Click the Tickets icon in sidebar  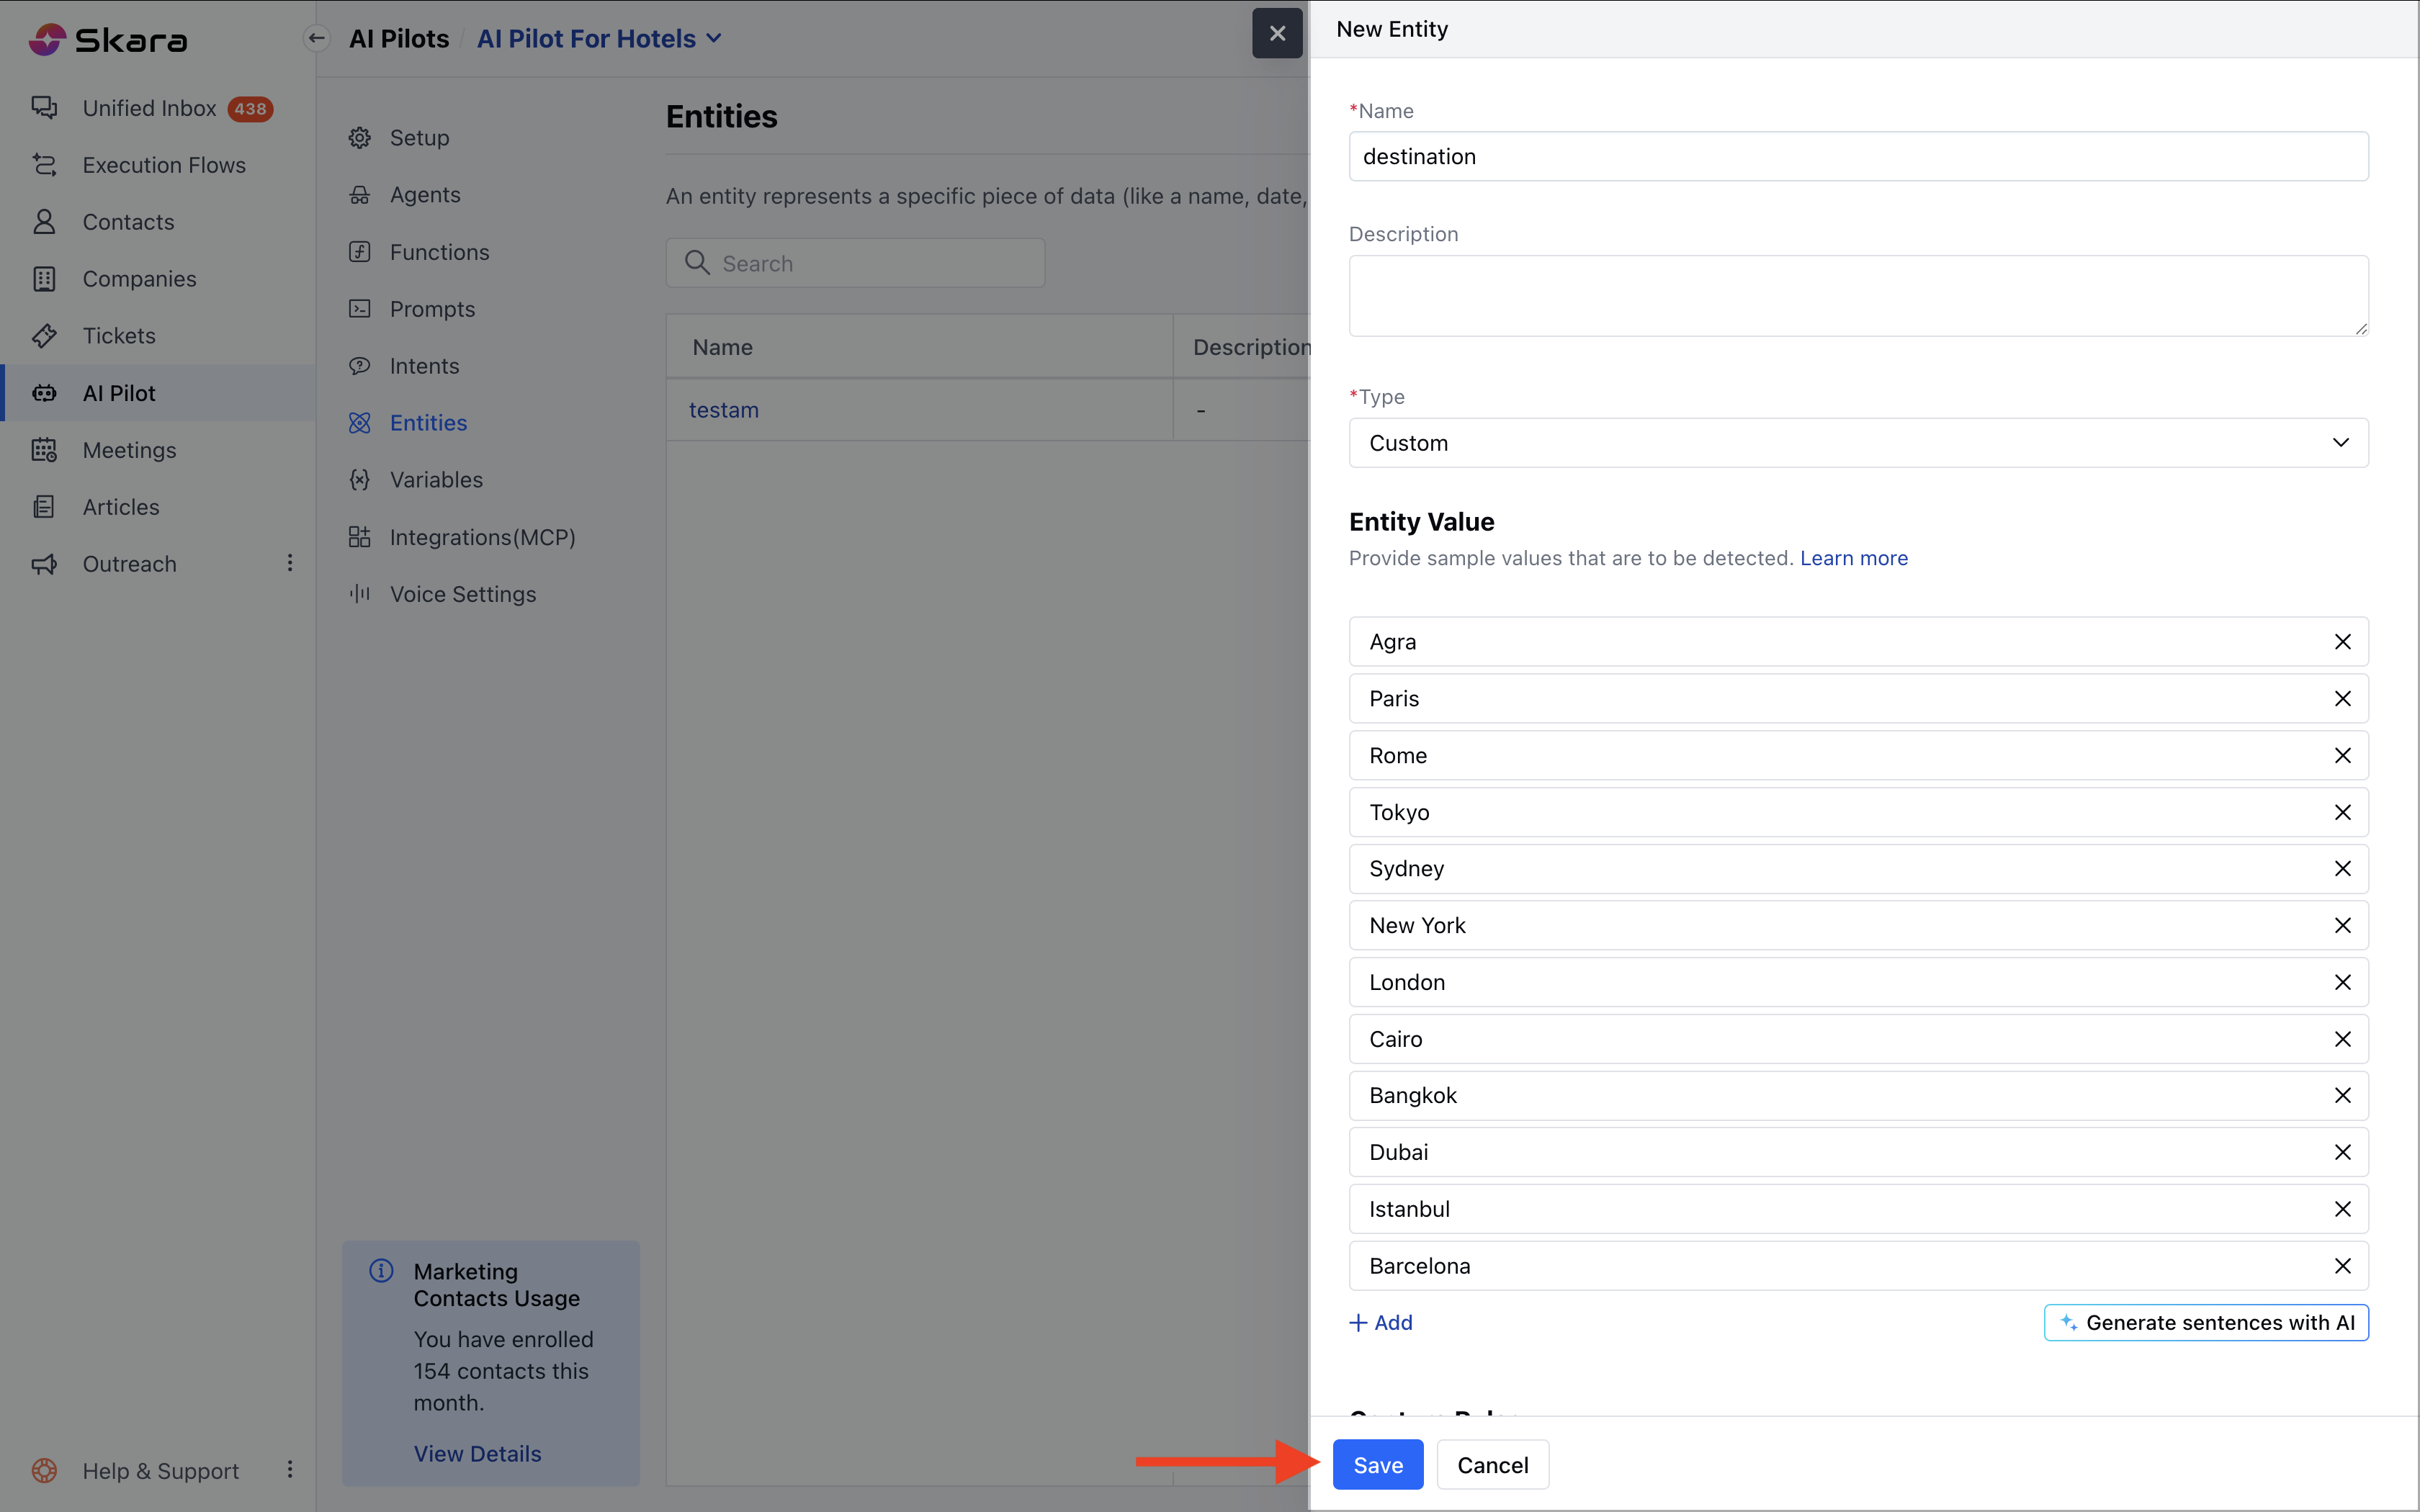click(x=44, y=336)
